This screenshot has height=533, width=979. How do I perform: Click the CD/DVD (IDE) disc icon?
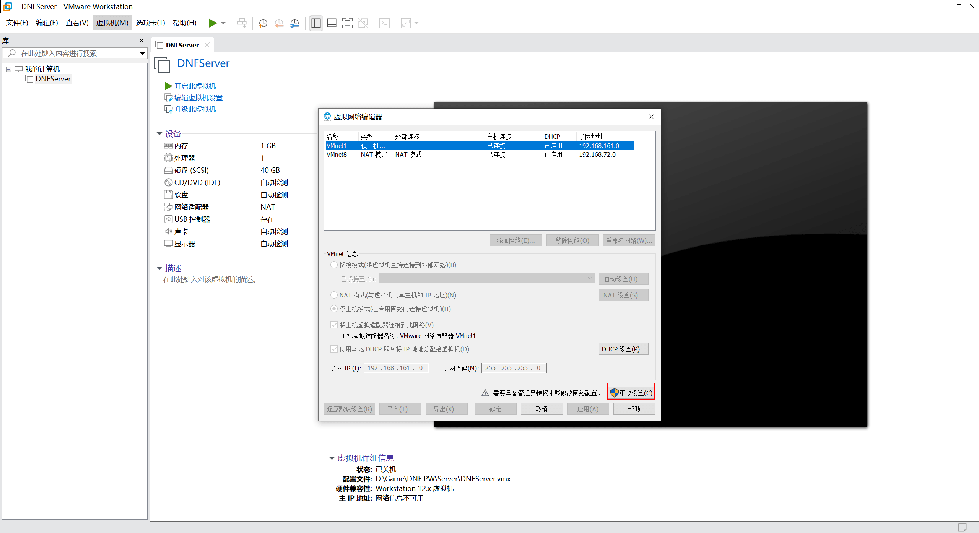[x=168, y=182]
